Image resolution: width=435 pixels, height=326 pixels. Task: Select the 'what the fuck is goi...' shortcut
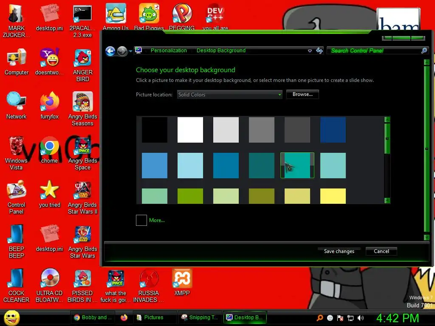tap(116, 286)
